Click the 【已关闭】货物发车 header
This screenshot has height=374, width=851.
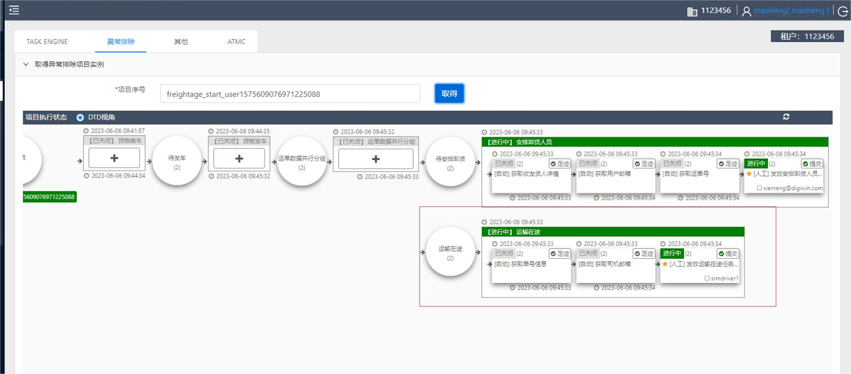[x=239, y=141]
